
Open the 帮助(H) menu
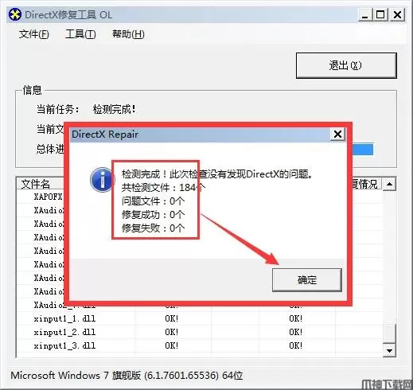click(x=128, y=34)
